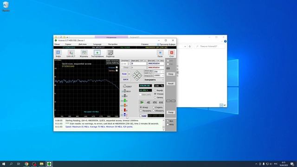The width and height of the screenshot is (297, 167).
Task: Click the Recall button
Action: coord(171,83)
